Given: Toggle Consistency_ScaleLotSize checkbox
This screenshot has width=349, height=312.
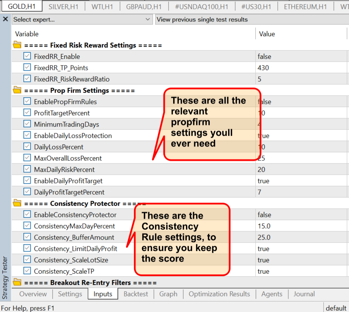Looking at the screenshot, I should [x=27, y=260].
